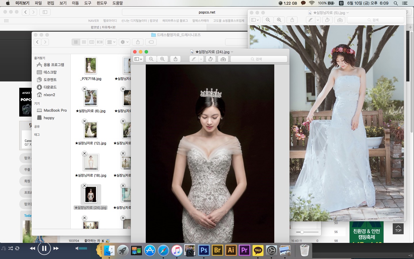Screen dimensions: 414x259
Task: Open the markup tool dropdown arrow in (5).jpg window
Action: [318, 20]
